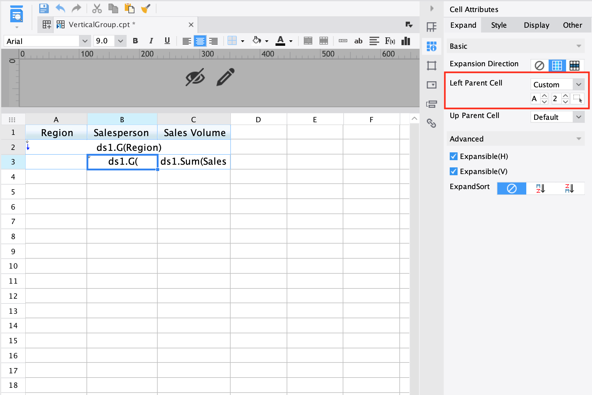Collapse the Advanced section
The height and width of the screenshot is (395, 592).
[579, 139]
